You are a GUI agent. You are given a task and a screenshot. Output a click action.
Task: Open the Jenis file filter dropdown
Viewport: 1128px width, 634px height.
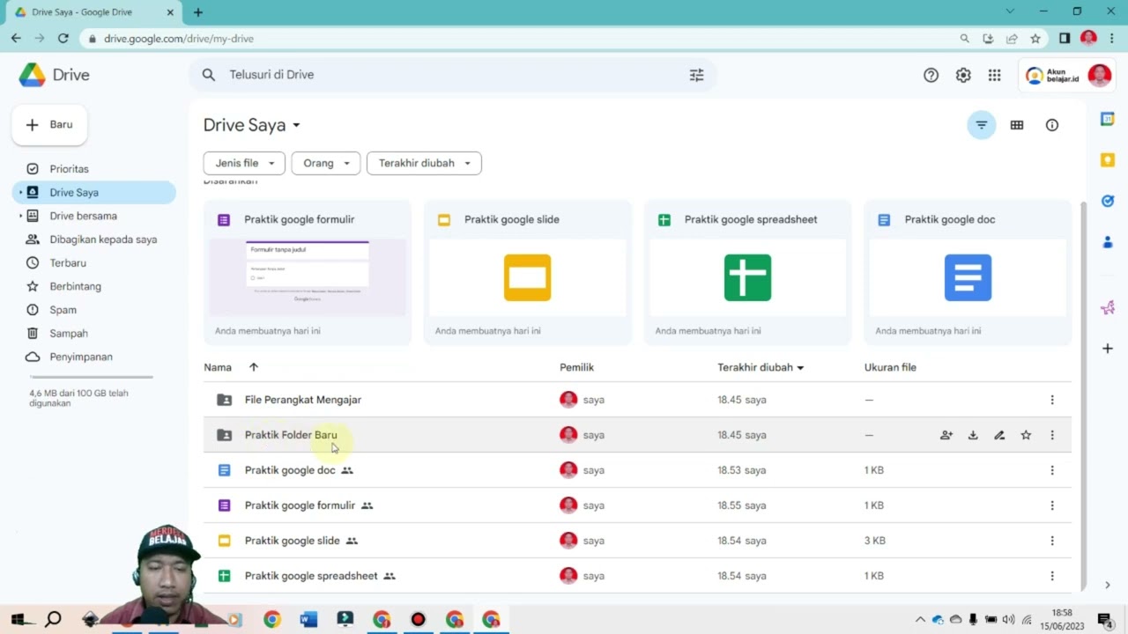coord(245,163)
